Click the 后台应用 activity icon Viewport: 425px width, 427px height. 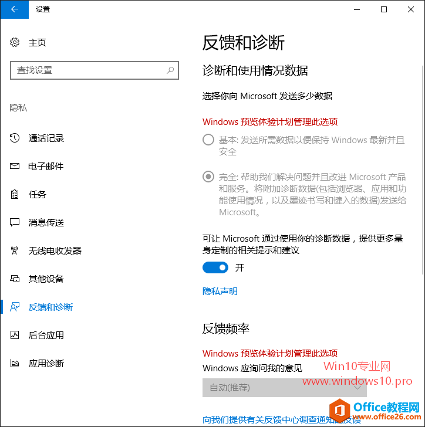coord(15,335)
